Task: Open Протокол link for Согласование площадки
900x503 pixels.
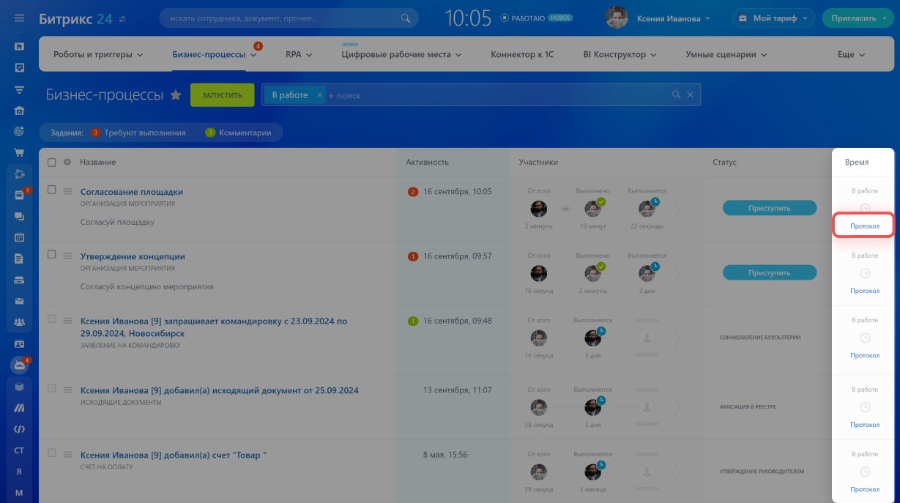Action: click(x=865, y=226)
